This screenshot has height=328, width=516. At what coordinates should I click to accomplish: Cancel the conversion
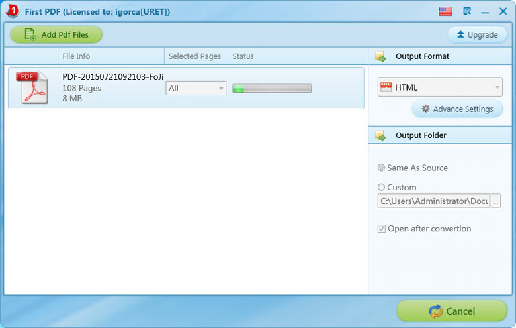click(451, 311)
